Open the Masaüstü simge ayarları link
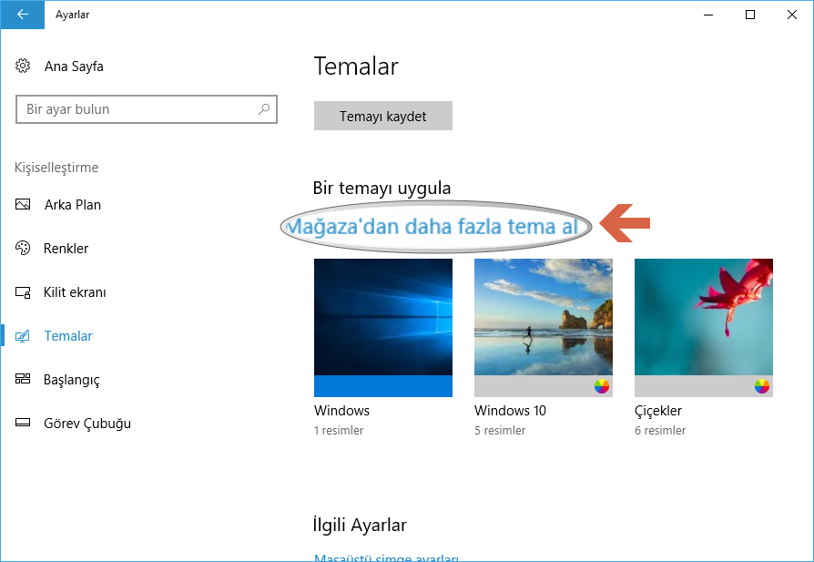Image resolution: width=814 pixels, height=562 pixels. pyautogui.click(x=386, y=557)
